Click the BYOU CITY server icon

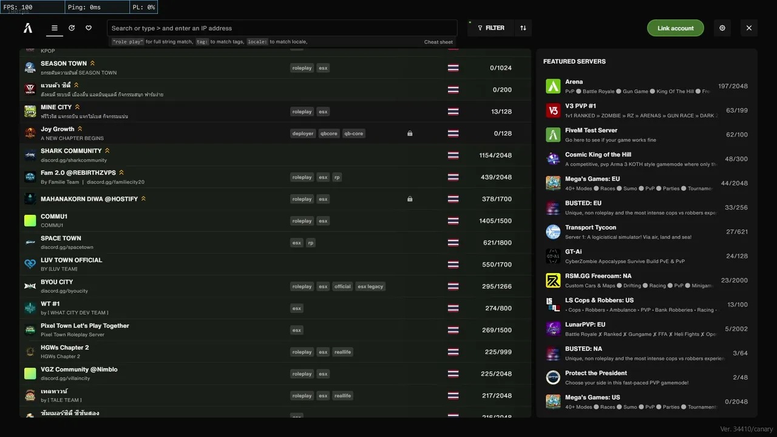point(30,286)
